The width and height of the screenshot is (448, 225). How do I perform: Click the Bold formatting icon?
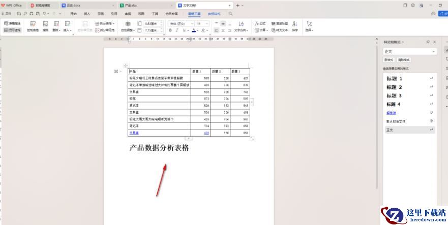(171, 30)
